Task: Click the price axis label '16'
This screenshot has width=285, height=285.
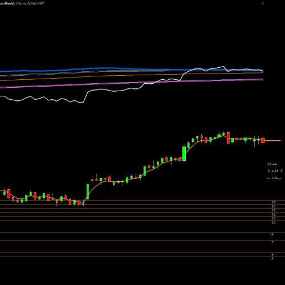Action: [274, 206]
